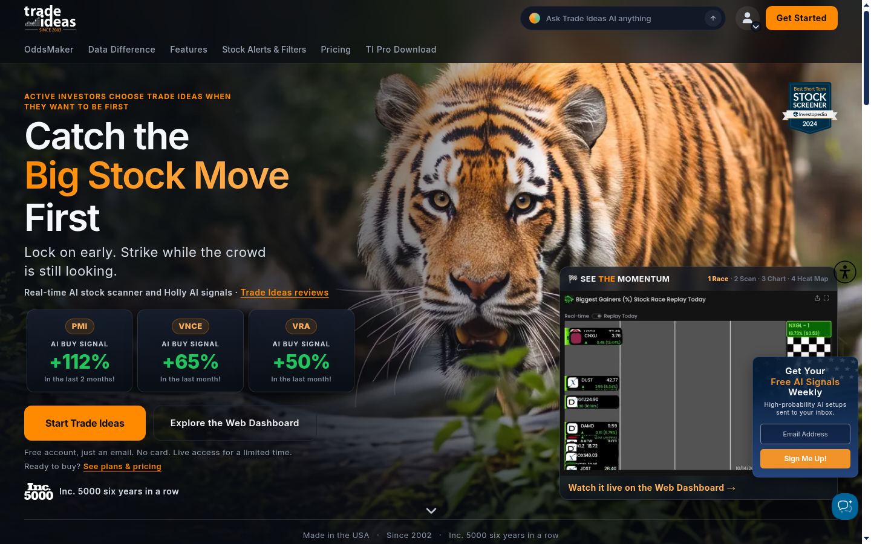
Task: Click the VRA AI buy signal card
Action: (301, 351)
